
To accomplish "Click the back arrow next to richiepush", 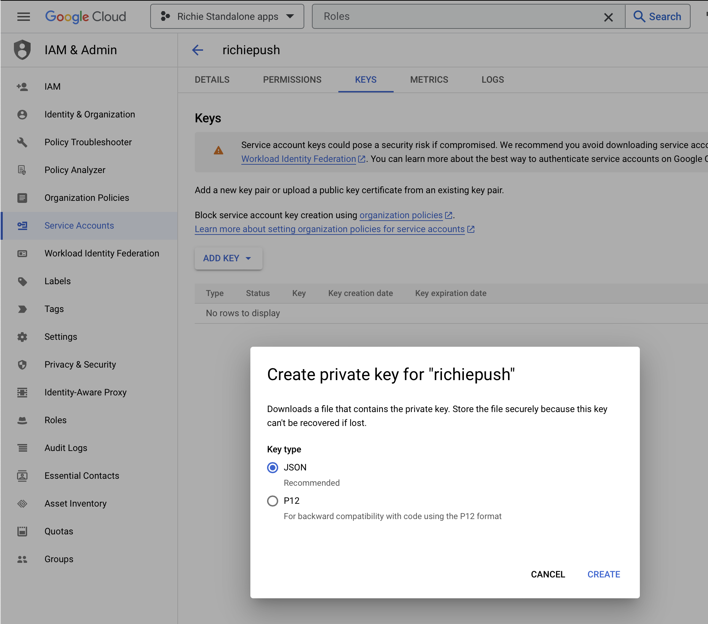I will click(x=198, y=50).
